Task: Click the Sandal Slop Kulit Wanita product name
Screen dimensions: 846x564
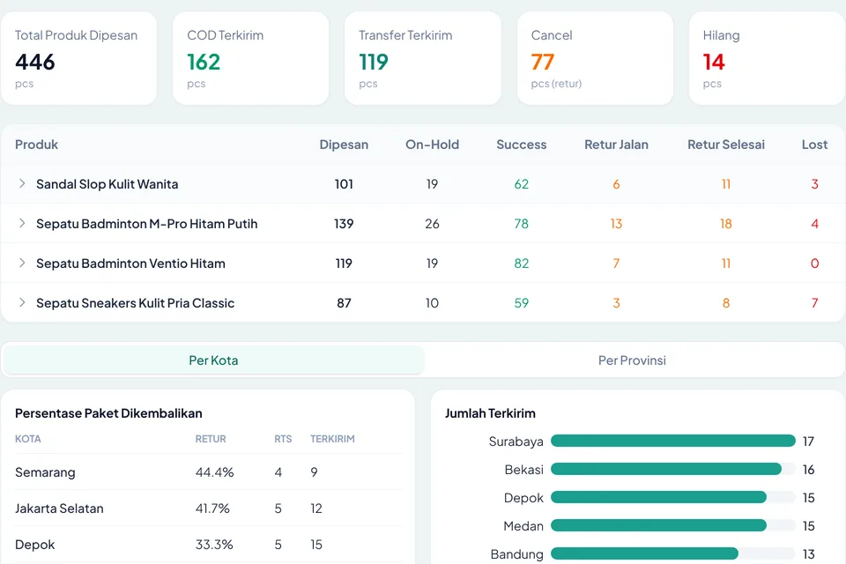Action: 107,184
